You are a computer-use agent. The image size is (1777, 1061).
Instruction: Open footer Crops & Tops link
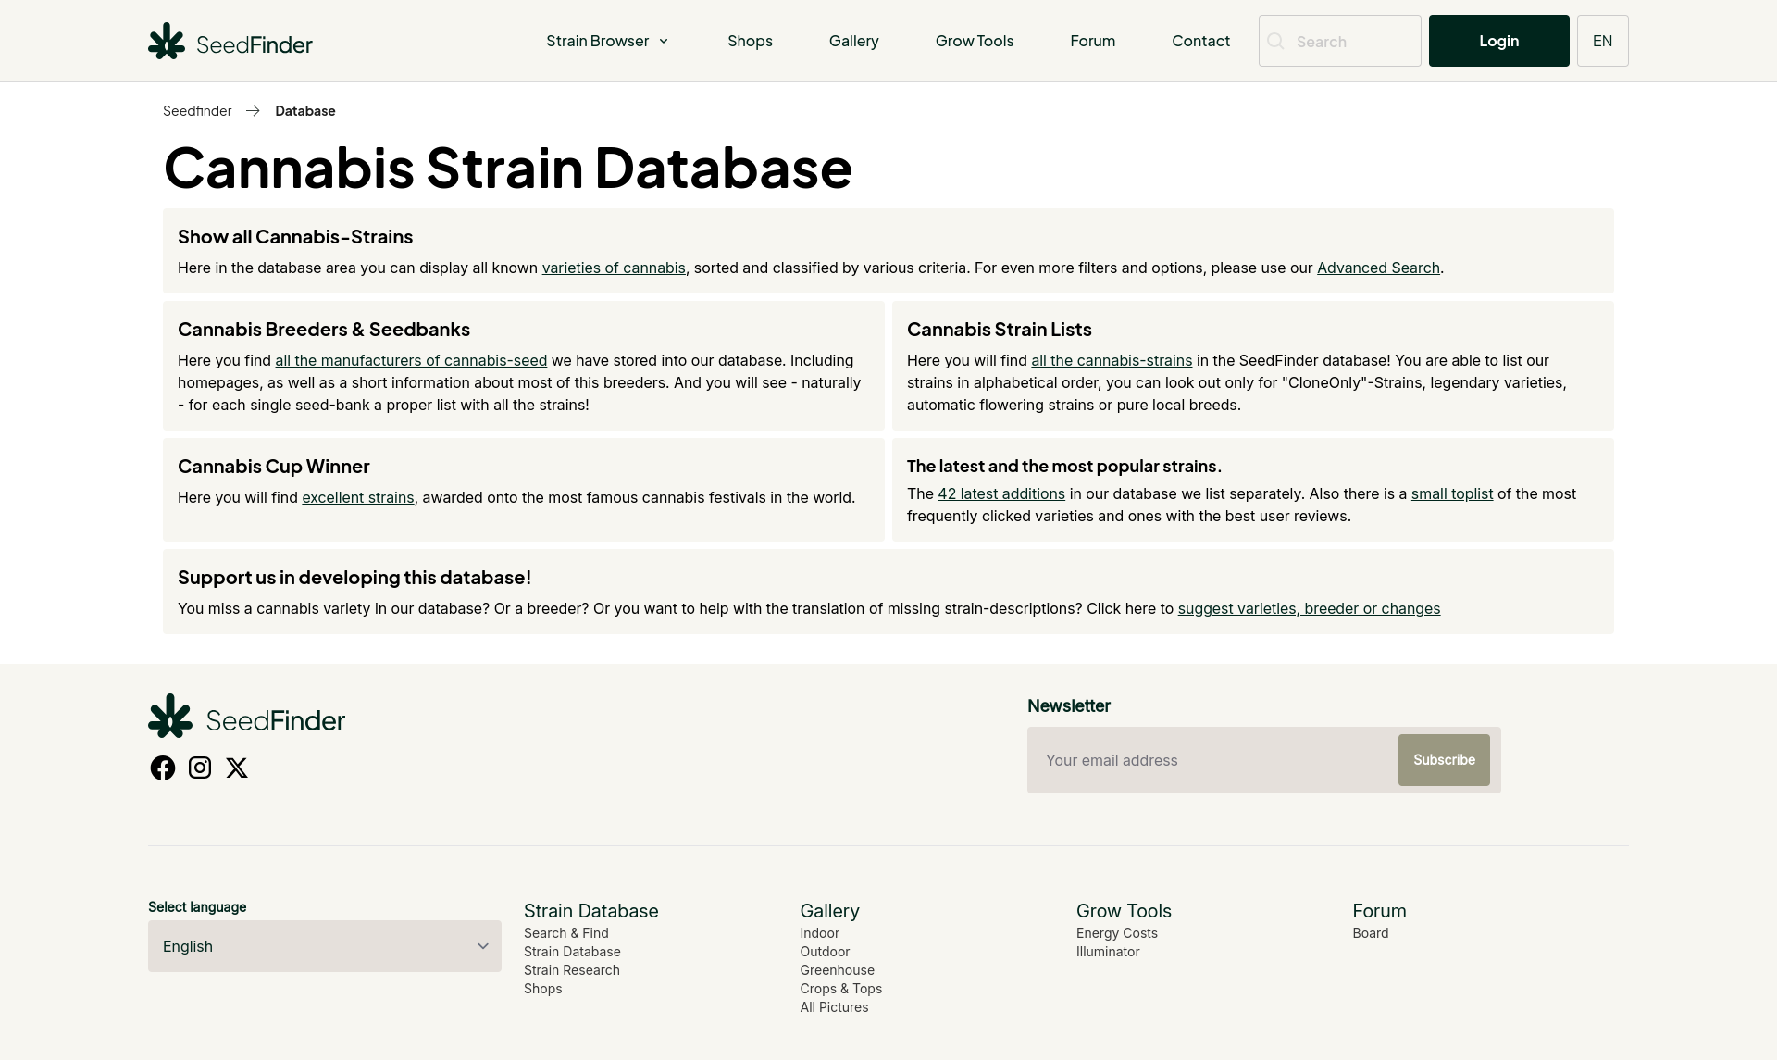coord(840,989)
